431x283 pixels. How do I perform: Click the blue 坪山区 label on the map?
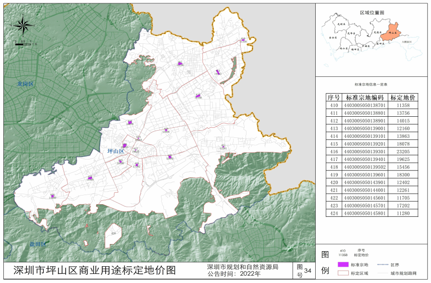click(x=115, y=151)
